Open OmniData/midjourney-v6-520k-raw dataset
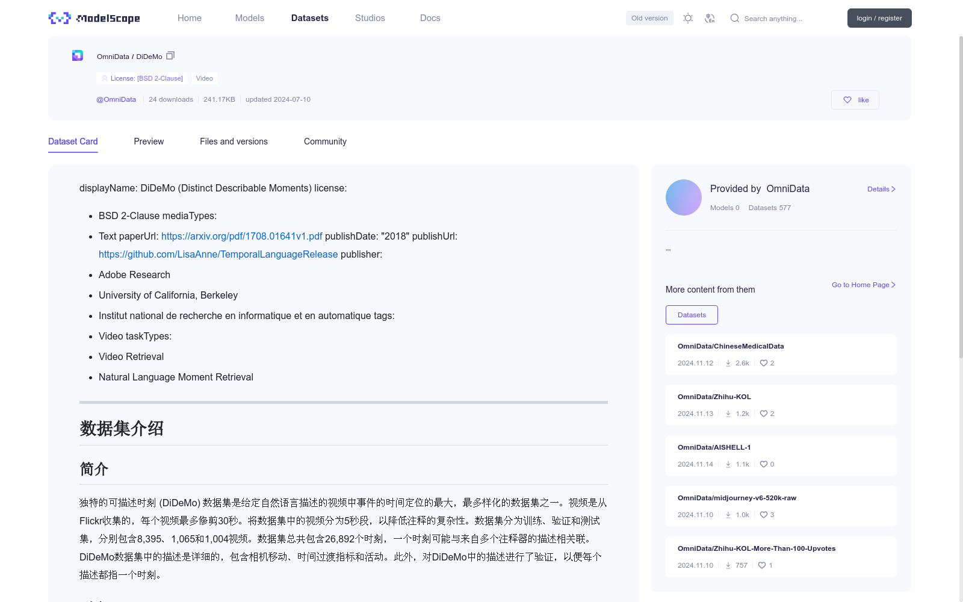The height and width of the screenshot is (602, 963). point(737,498)
